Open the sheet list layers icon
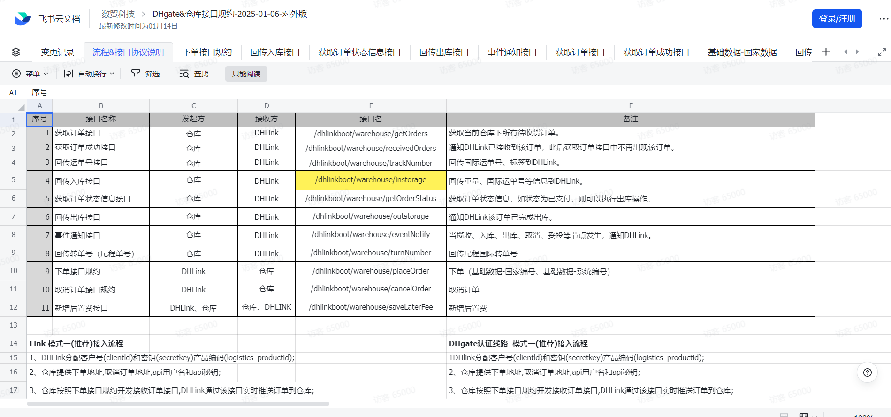891x417 pixels. coord(16,52)
